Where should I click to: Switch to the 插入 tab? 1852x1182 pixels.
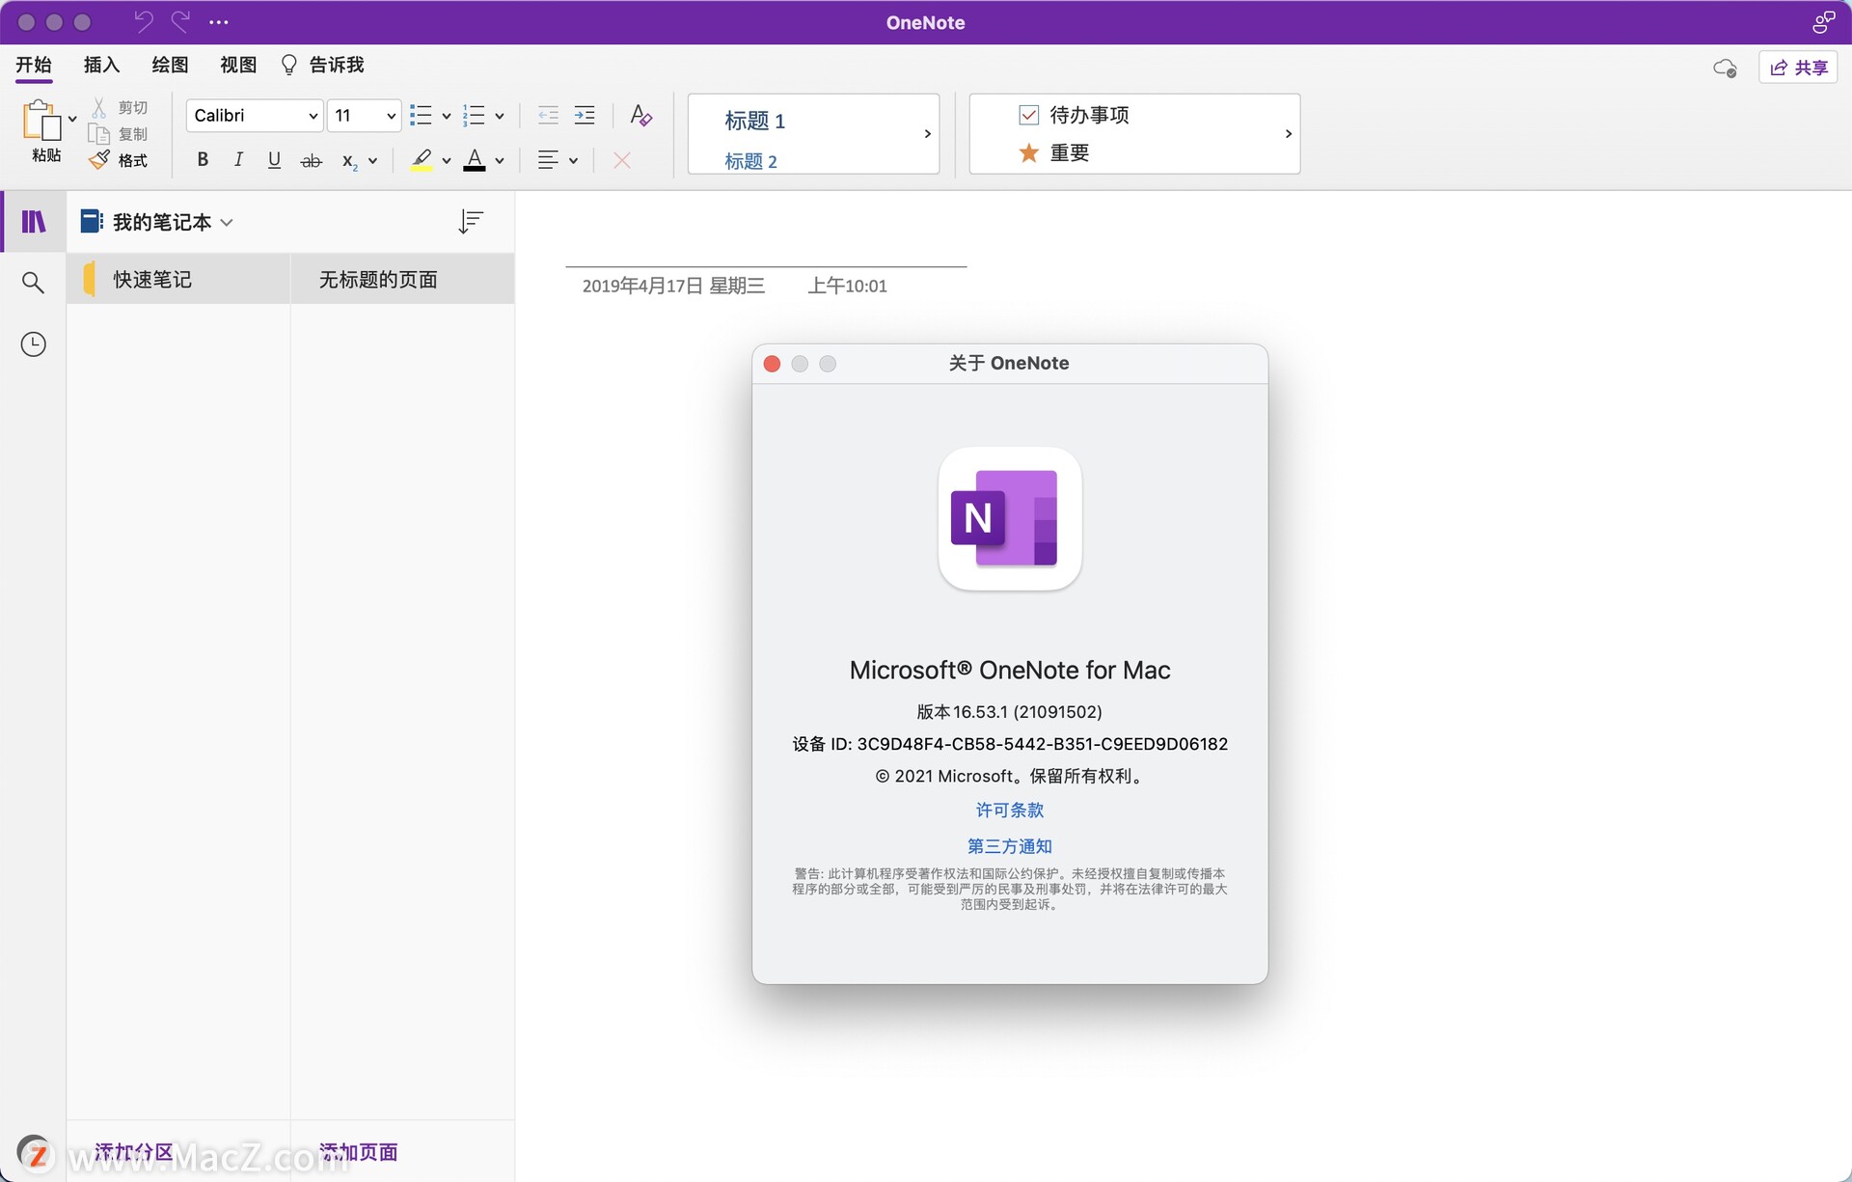click(101, 65)
